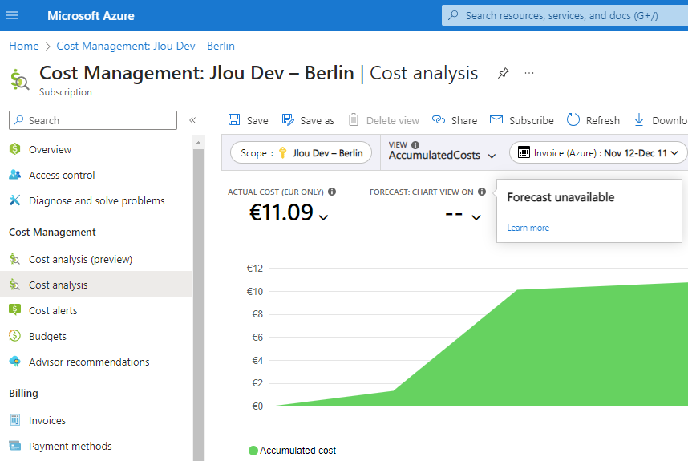688x461 pixels.
Task: Select Cost analysis in sidebar
Action: coord(95,285)
